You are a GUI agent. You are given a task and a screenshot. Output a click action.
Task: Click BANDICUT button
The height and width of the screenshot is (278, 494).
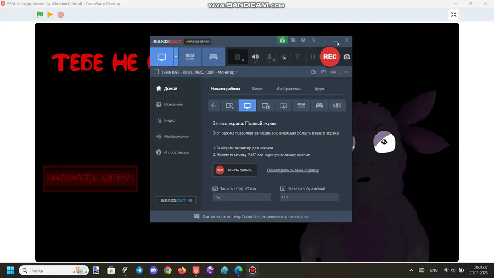pyautogui.click(x=176, y=200)
